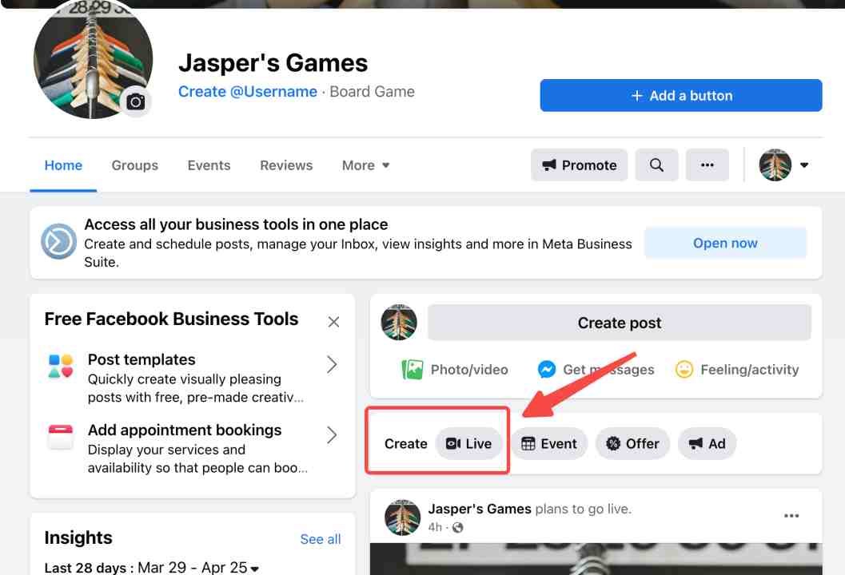Click the Jasper's Games post author name
Screen dimensions: 845x575
pos(480,509)
